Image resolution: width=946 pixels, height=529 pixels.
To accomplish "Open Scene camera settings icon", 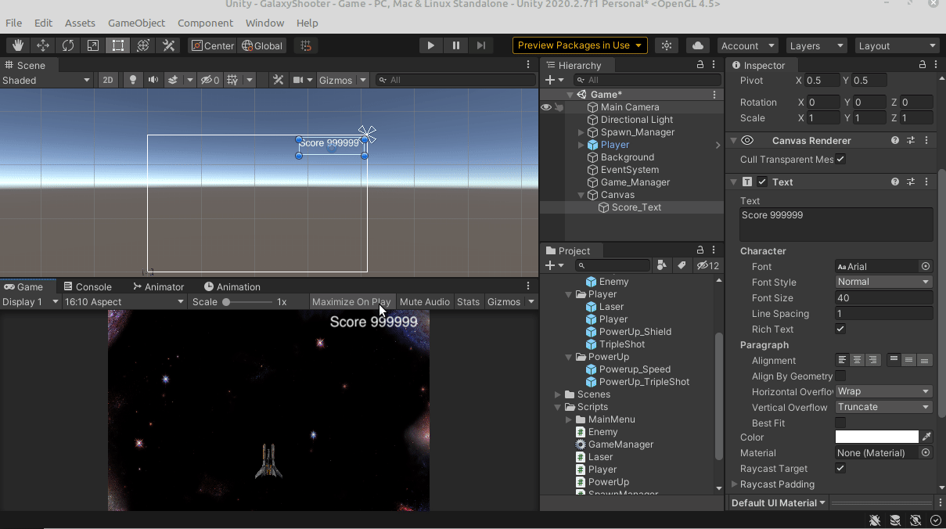I will point(298,80).
